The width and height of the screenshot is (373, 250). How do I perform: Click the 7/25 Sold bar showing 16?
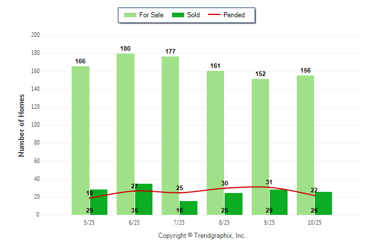tap(189, 207)
